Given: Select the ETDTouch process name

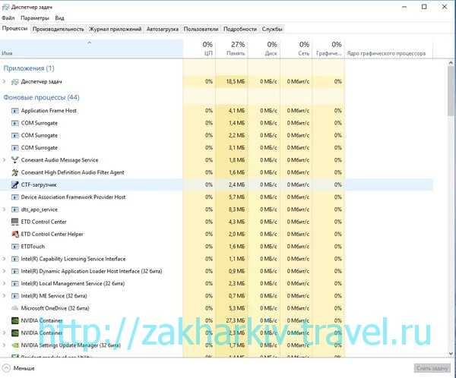Looking at the screenshot, I should click(x=33, y=247).
